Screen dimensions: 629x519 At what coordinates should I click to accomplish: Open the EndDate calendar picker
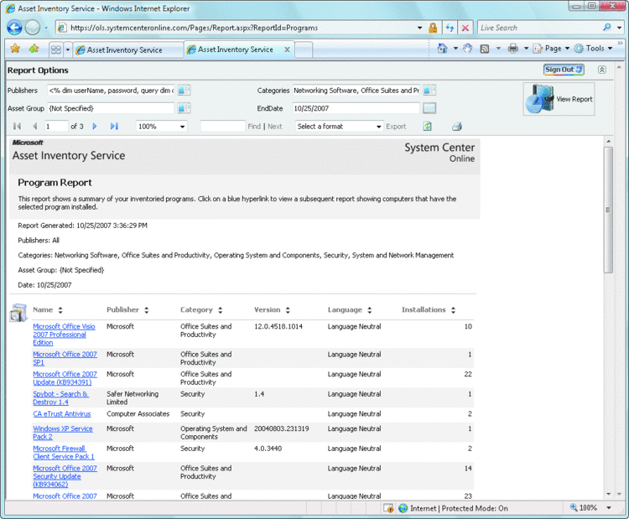[429, 108]
